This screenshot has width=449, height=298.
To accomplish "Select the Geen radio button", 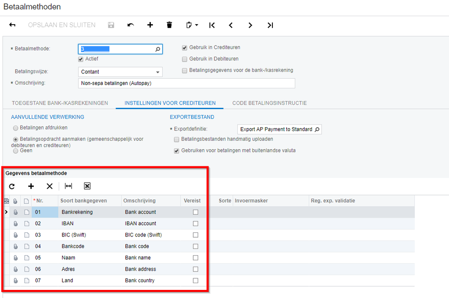I will tap(15, 151).
